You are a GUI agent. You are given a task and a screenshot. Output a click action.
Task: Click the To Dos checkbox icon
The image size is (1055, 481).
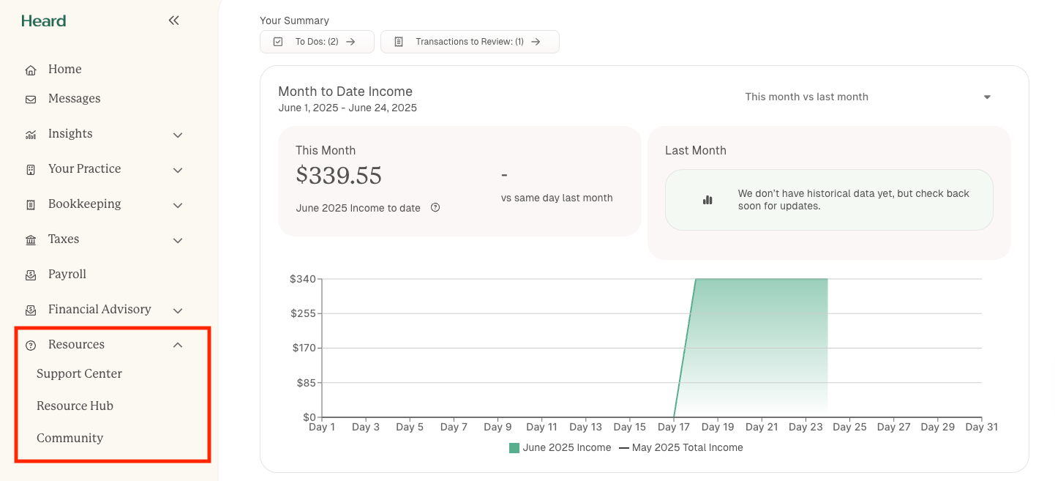(x=278, y=42)
